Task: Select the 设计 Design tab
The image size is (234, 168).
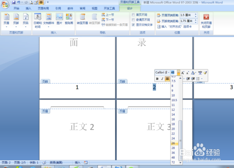Action: coord(129,8)
